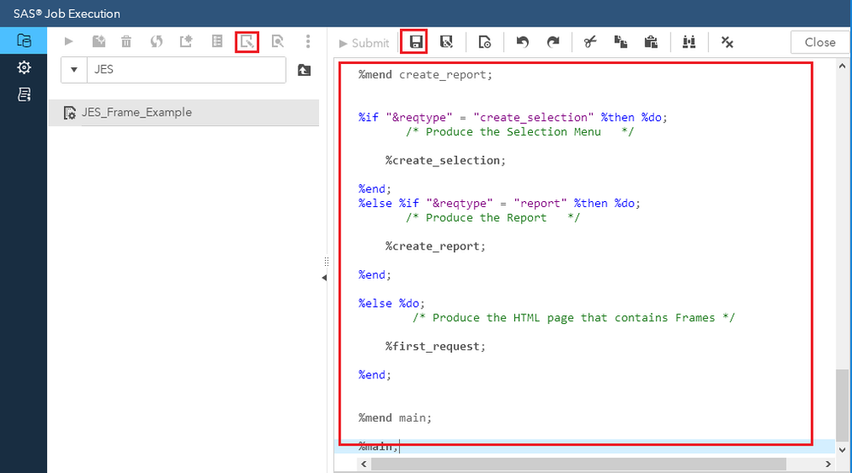Select JES_Frame_Example in the file list
This screenshot has width=852, height=473.
tap(136, 112)
